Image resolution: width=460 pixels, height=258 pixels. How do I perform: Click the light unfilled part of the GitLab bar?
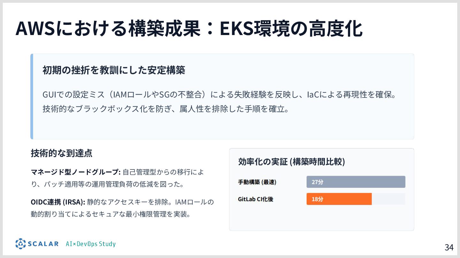click(x=388, y=199)
